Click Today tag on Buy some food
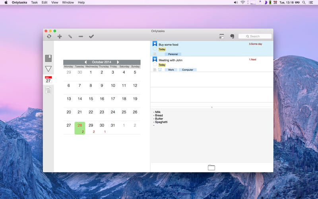This screenshot has width=318, height=199. [162, 49]
